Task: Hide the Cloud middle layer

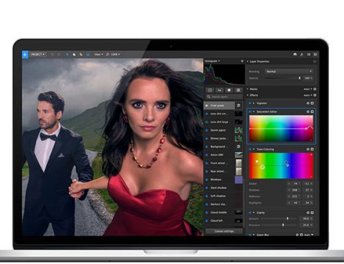Action: click(x=207, y=213)
